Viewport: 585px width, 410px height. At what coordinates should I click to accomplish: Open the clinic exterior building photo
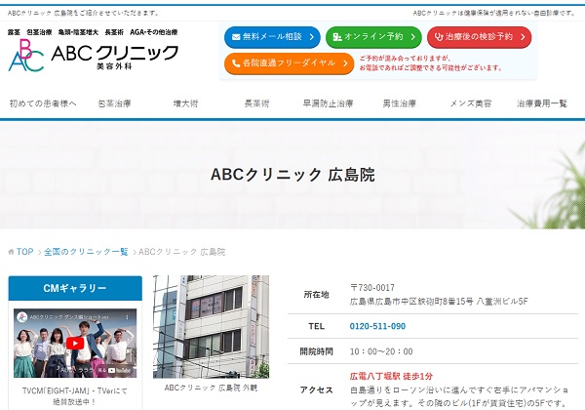tap(211, 326)
